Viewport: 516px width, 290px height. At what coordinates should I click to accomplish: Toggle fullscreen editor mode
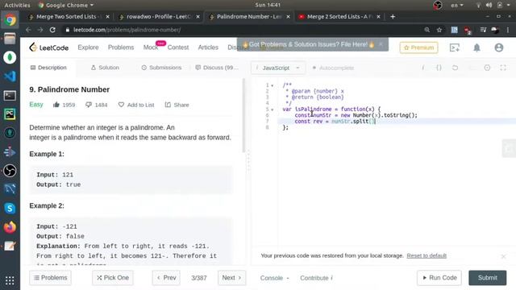tap(503, 68)
